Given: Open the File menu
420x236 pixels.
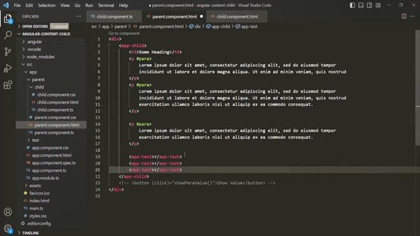Looking at the screenshot, I should (17, 5).
